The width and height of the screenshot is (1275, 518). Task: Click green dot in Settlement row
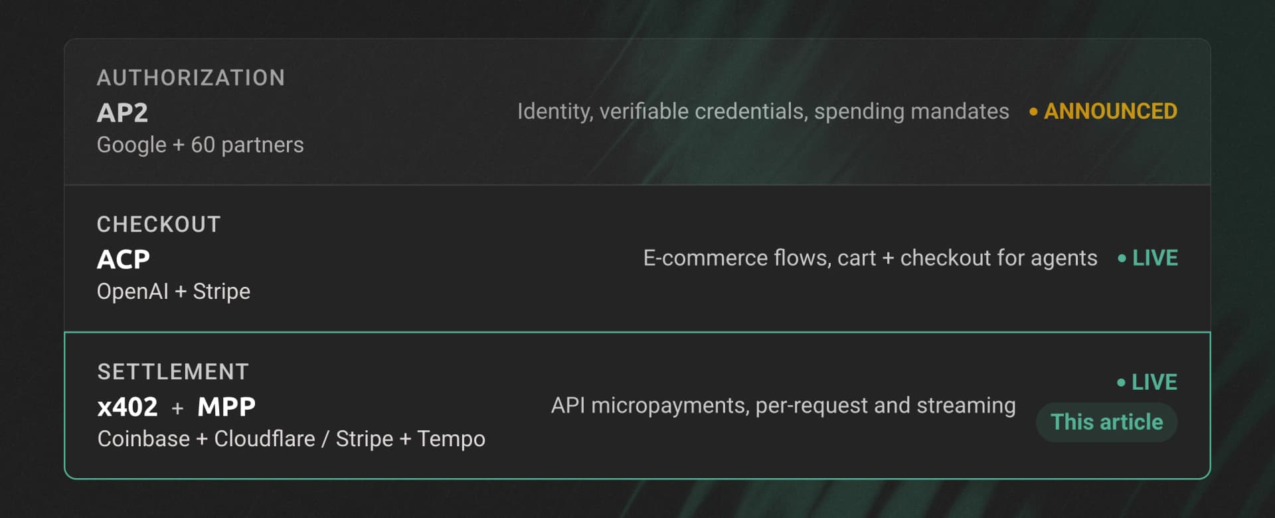tap(1121, 383)
